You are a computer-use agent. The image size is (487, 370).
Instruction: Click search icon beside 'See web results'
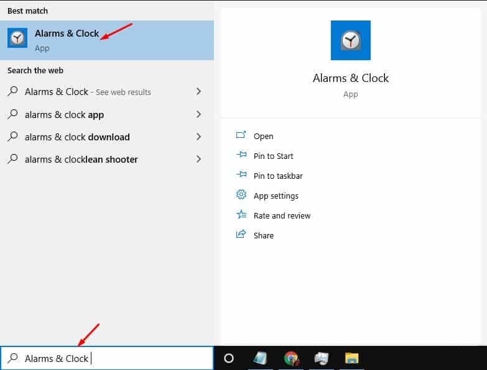[x=12, y=91]
